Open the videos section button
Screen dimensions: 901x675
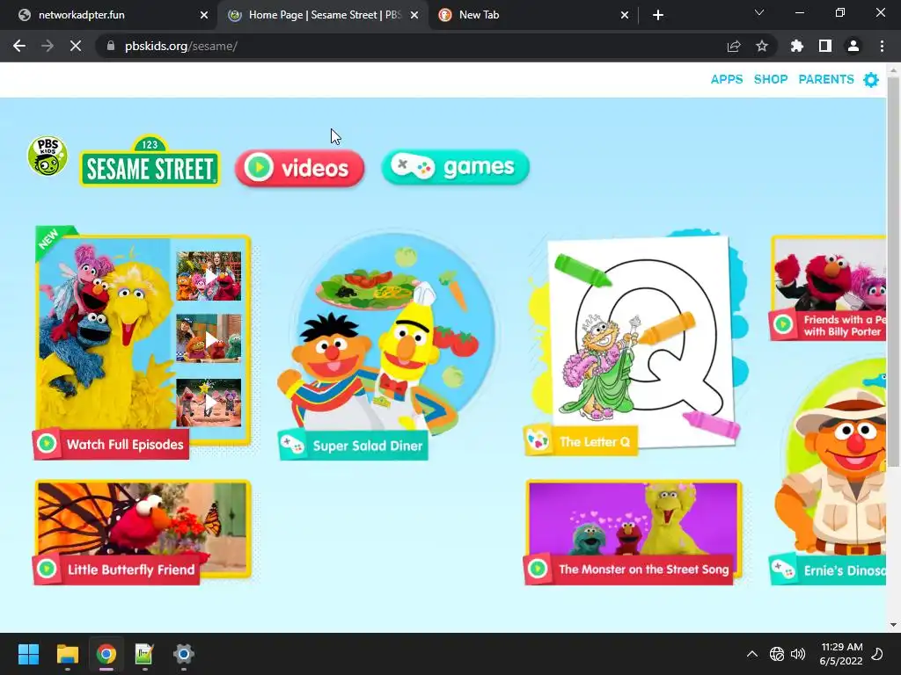[299, 168]
